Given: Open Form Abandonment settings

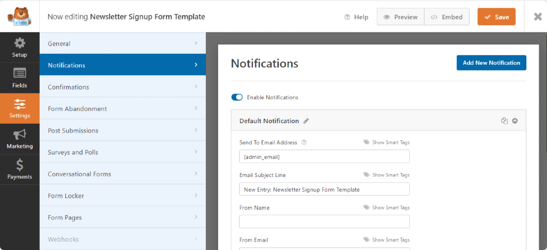Looking at the screenshot, I should [x=123, y=109].
